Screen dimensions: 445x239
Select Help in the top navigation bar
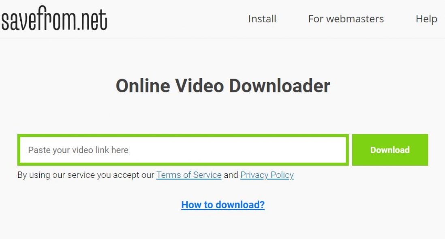tap(426, 19)
